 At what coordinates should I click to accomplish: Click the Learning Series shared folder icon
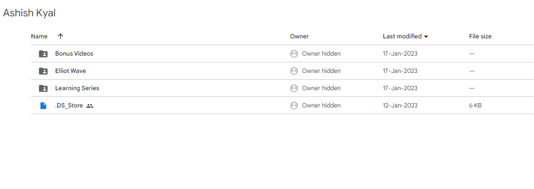pyautogui.click(x=43, y=88)
